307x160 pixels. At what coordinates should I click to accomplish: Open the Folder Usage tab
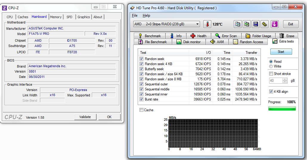click(258, 36)
